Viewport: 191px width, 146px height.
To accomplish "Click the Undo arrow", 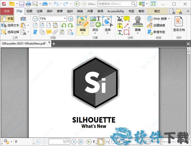I will pos(56,4).
